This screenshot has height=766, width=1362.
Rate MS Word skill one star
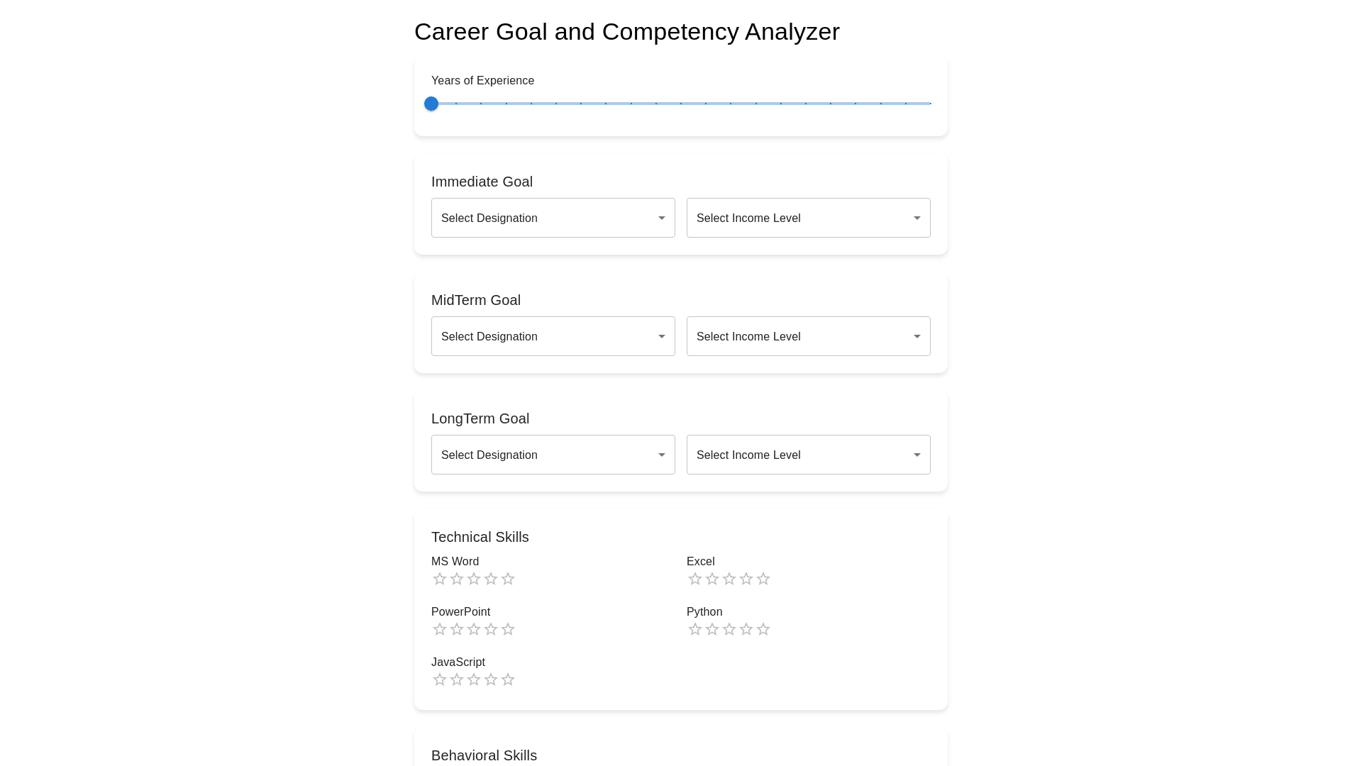tap(440, 579)
